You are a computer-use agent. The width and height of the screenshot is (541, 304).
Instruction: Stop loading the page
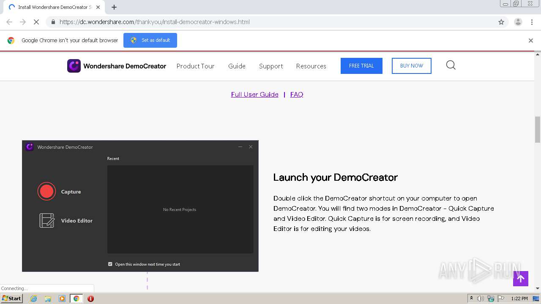click(x=36, y=22)
